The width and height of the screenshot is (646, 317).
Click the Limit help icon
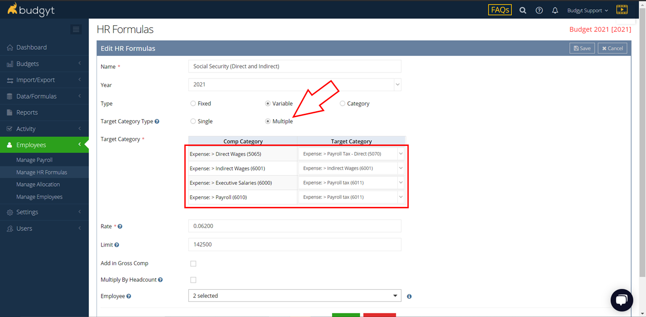coord(117,245)
